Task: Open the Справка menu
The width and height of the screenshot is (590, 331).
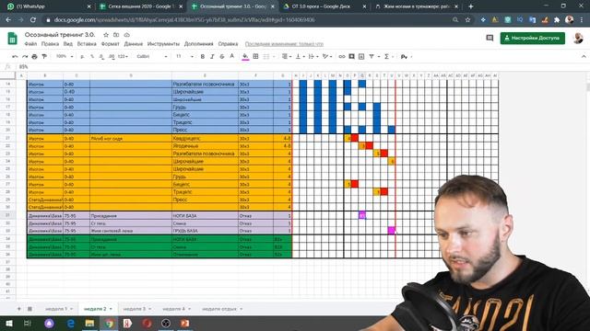Action: pos(228,44)
